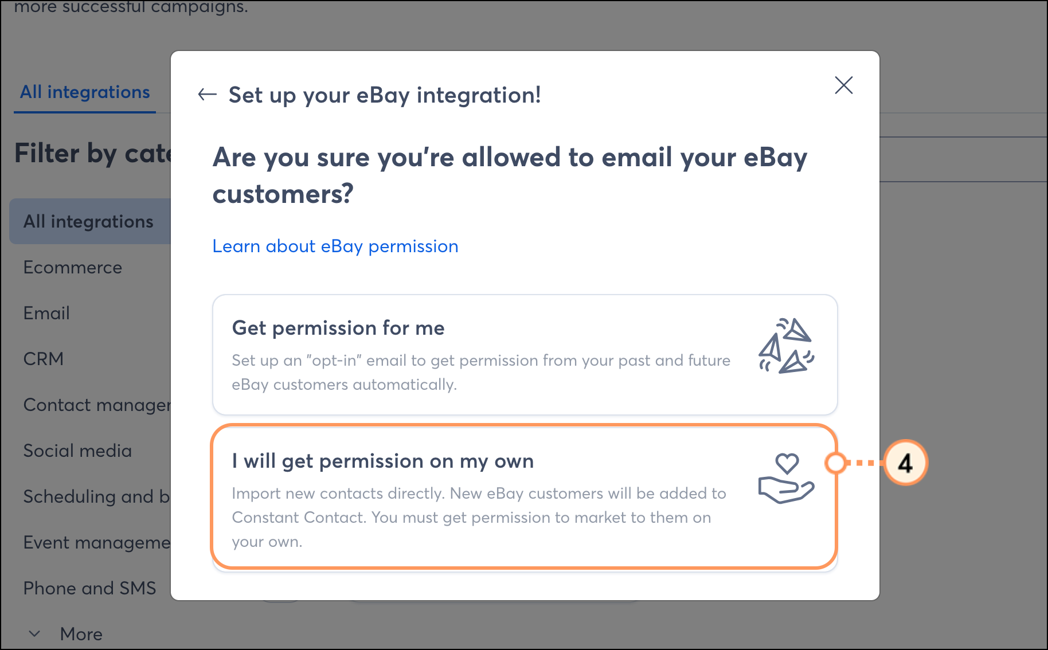This screenshot has height=650, width=1048.
Task: Filter by Email category
Action: click(46, 313)
